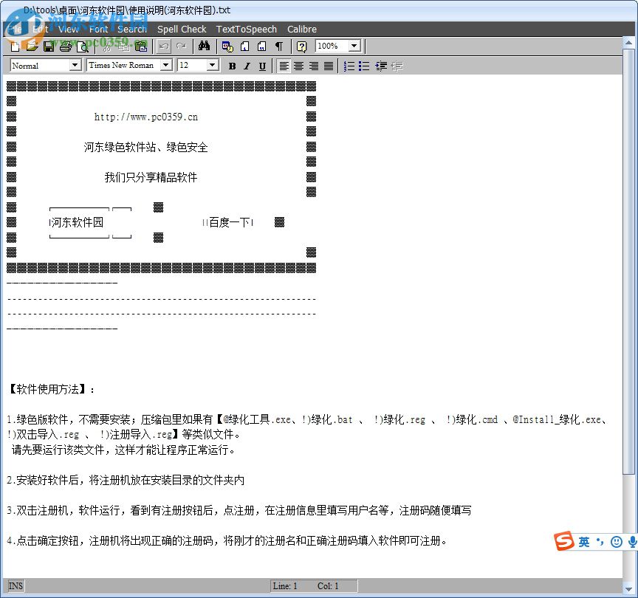Open the Edit menu
The width and height of the screenshot is (638, 598).
[x=41, y=30]
